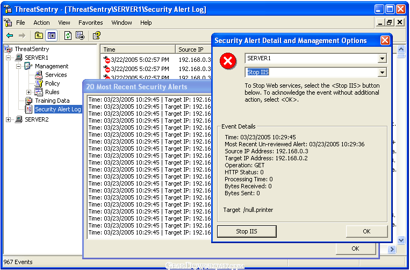Click the ThreatSentry title bar icon
Screen dimensions: 410x270
pyautogui.click(x=8, y=9)
